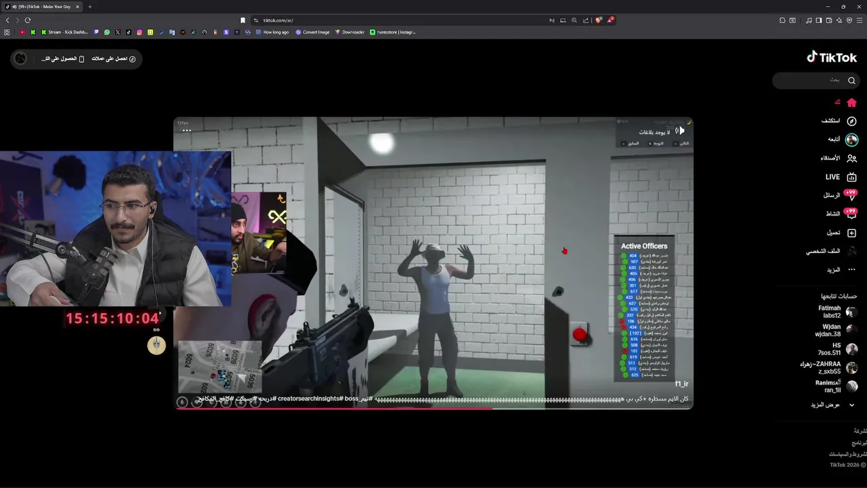Open new tab with plus button
Viewport: 867px width, 488px height.
pyautogui.click(x=89, y=7)
